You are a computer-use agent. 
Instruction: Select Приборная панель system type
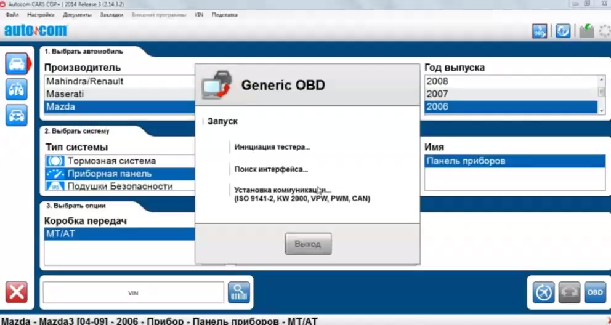(120, 174)
